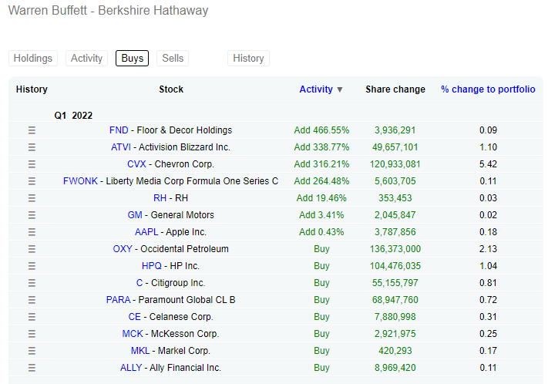Image resolution: width=548 pixels, height=384 pixels.
Task: Open FWONK ticker link
Action: tap(80, 181)
